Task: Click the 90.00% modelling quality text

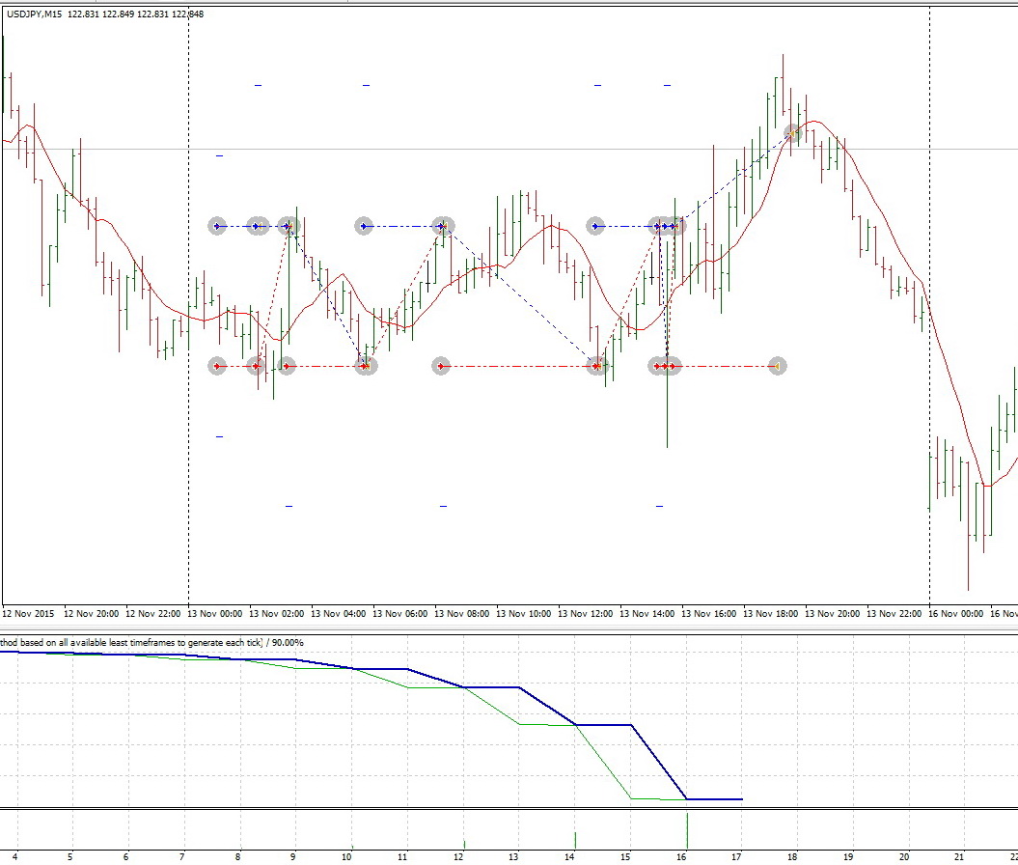Action: 288,642
